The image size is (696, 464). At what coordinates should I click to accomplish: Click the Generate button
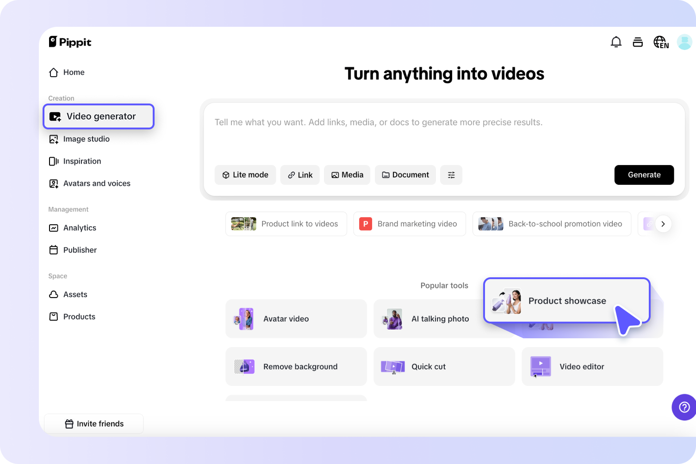pyautogui.click(x=644, y=175)
